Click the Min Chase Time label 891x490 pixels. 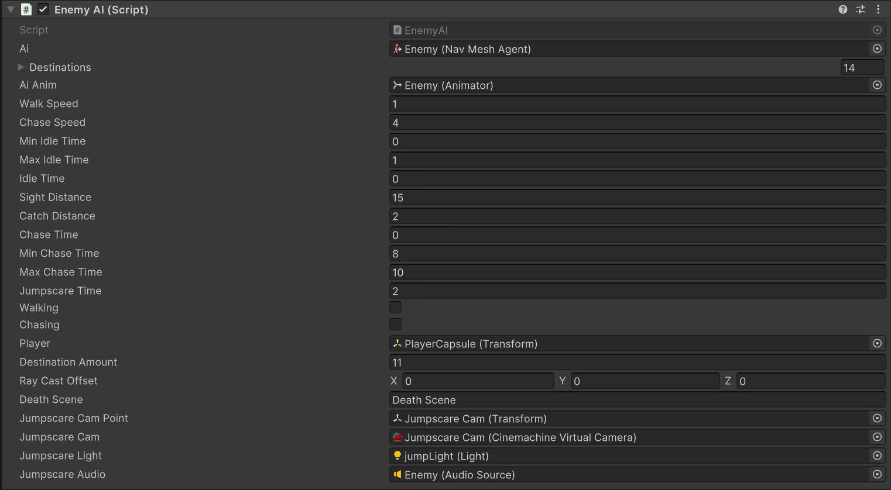pos(59,253)
